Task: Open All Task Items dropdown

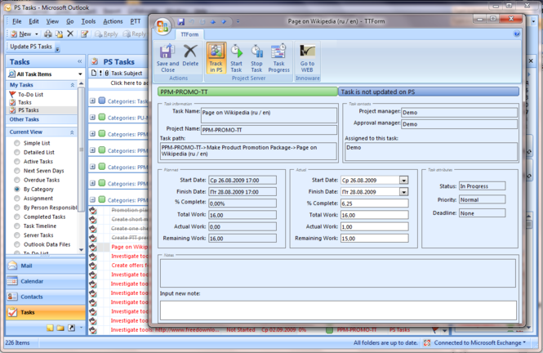Action: tap(80, 74)
